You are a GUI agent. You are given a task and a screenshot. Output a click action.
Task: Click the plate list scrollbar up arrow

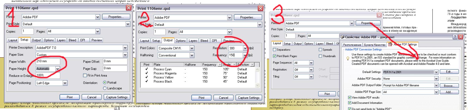pyautogui.click(x=257, y=69)
